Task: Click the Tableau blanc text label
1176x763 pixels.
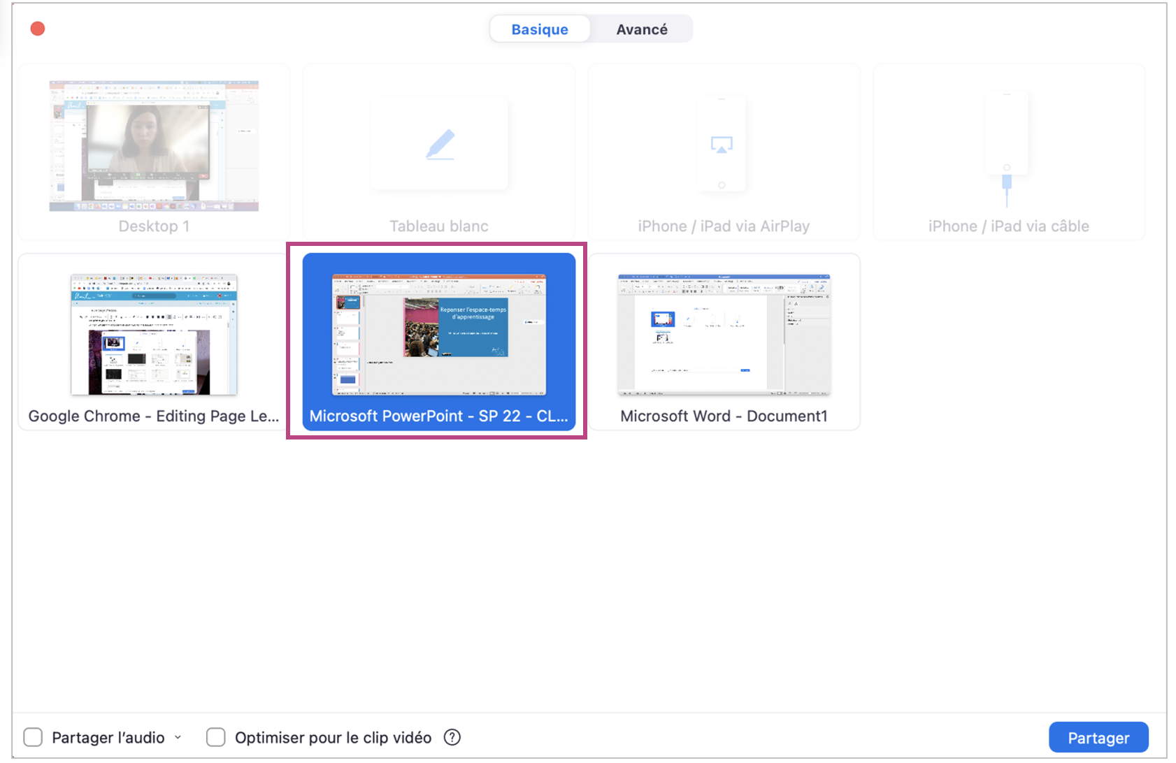Action: coord(438,226)
